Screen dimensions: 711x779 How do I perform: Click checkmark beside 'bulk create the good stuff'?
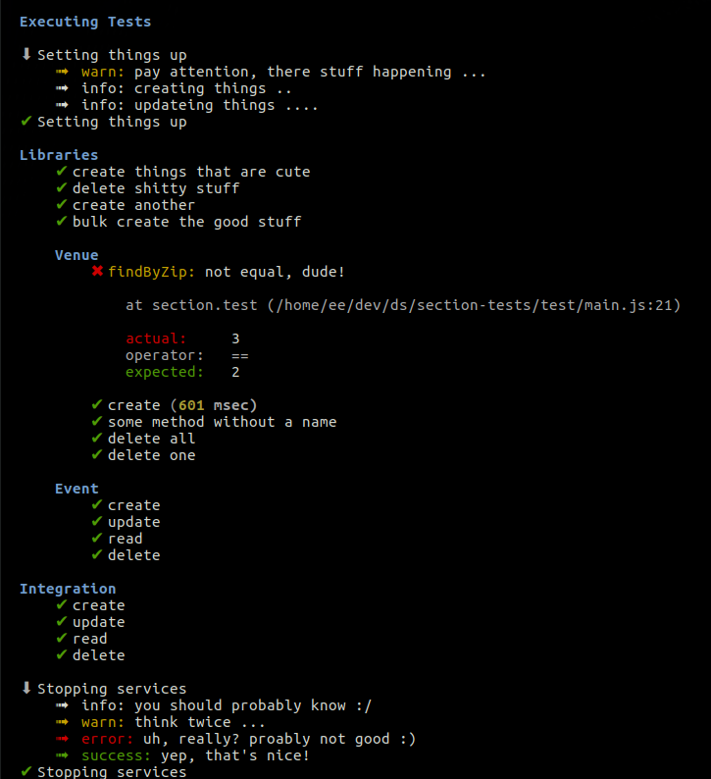click(x=62, y=222)
